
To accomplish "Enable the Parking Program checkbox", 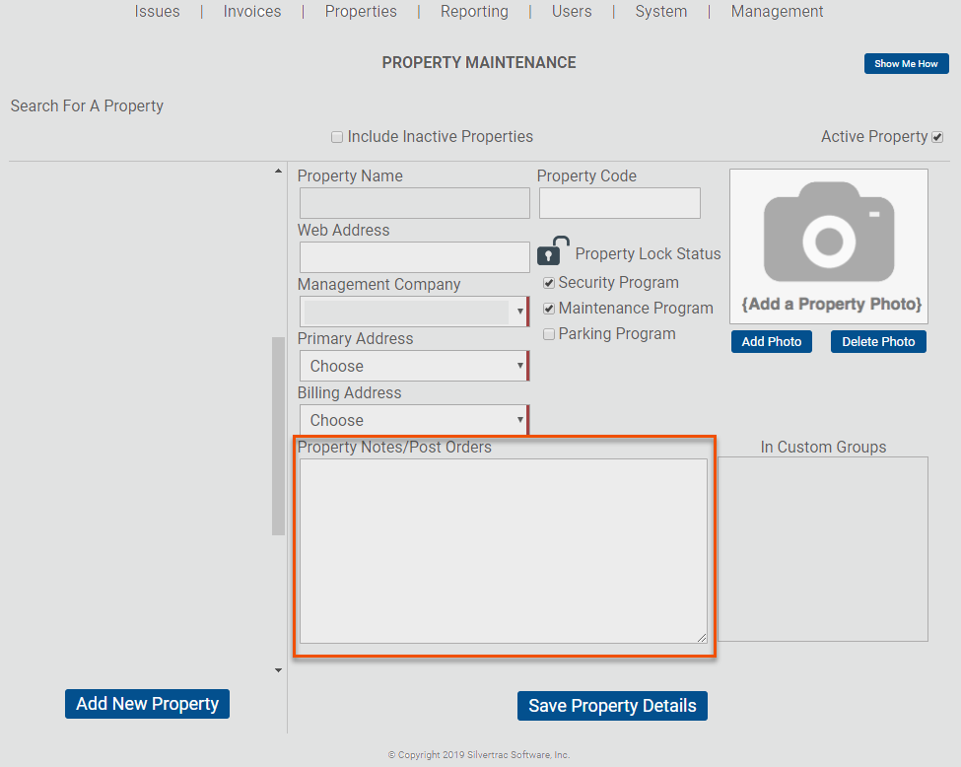I will coord(549,334).
